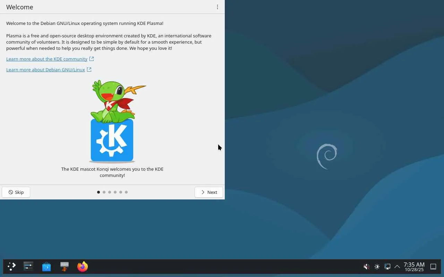Launch System Settings from the taskbar
444x277 pixels.
click(28, 267)
